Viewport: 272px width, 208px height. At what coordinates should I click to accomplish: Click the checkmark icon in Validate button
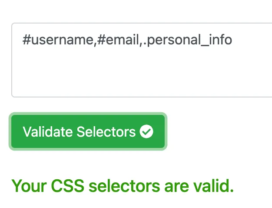tap(147, 132)
